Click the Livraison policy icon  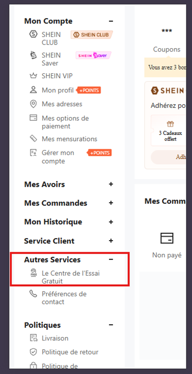pos(34,338)
